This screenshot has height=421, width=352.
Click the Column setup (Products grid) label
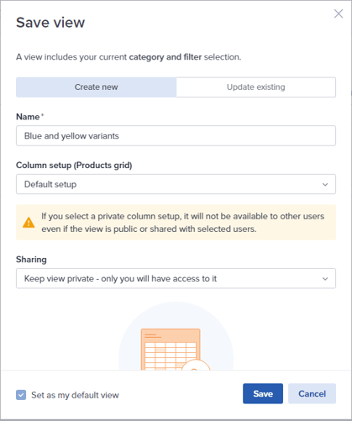click(74, 166)
